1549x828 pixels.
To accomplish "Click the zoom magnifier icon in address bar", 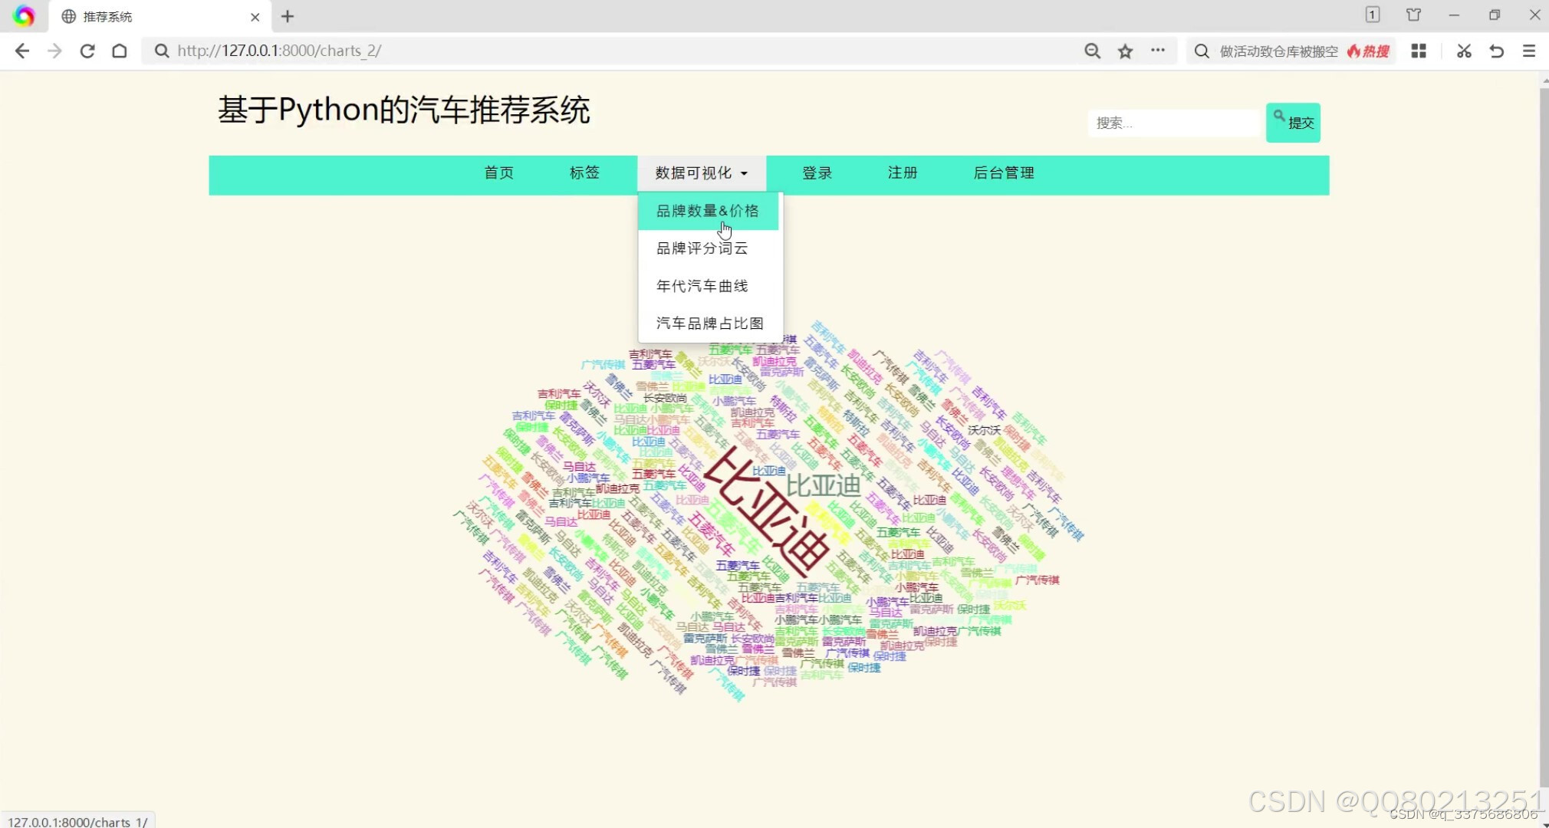I will [1091, 51].
